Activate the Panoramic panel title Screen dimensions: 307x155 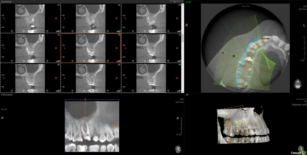point(7,95)
